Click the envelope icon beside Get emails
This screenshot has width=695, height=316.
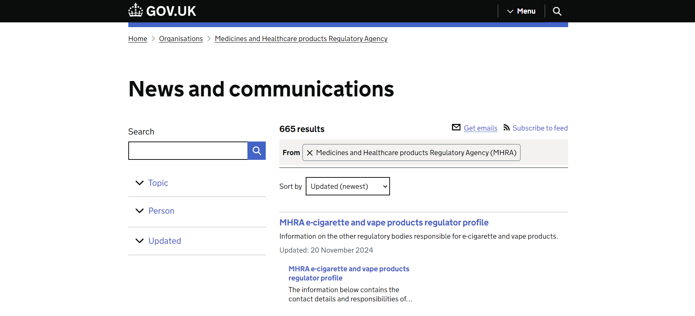pyautogui.click(x=456, y=127)
